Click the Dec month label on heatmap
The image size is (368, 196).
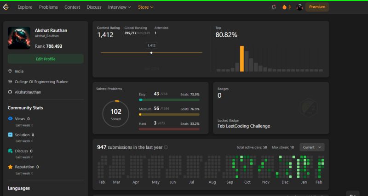pos(285,182)
